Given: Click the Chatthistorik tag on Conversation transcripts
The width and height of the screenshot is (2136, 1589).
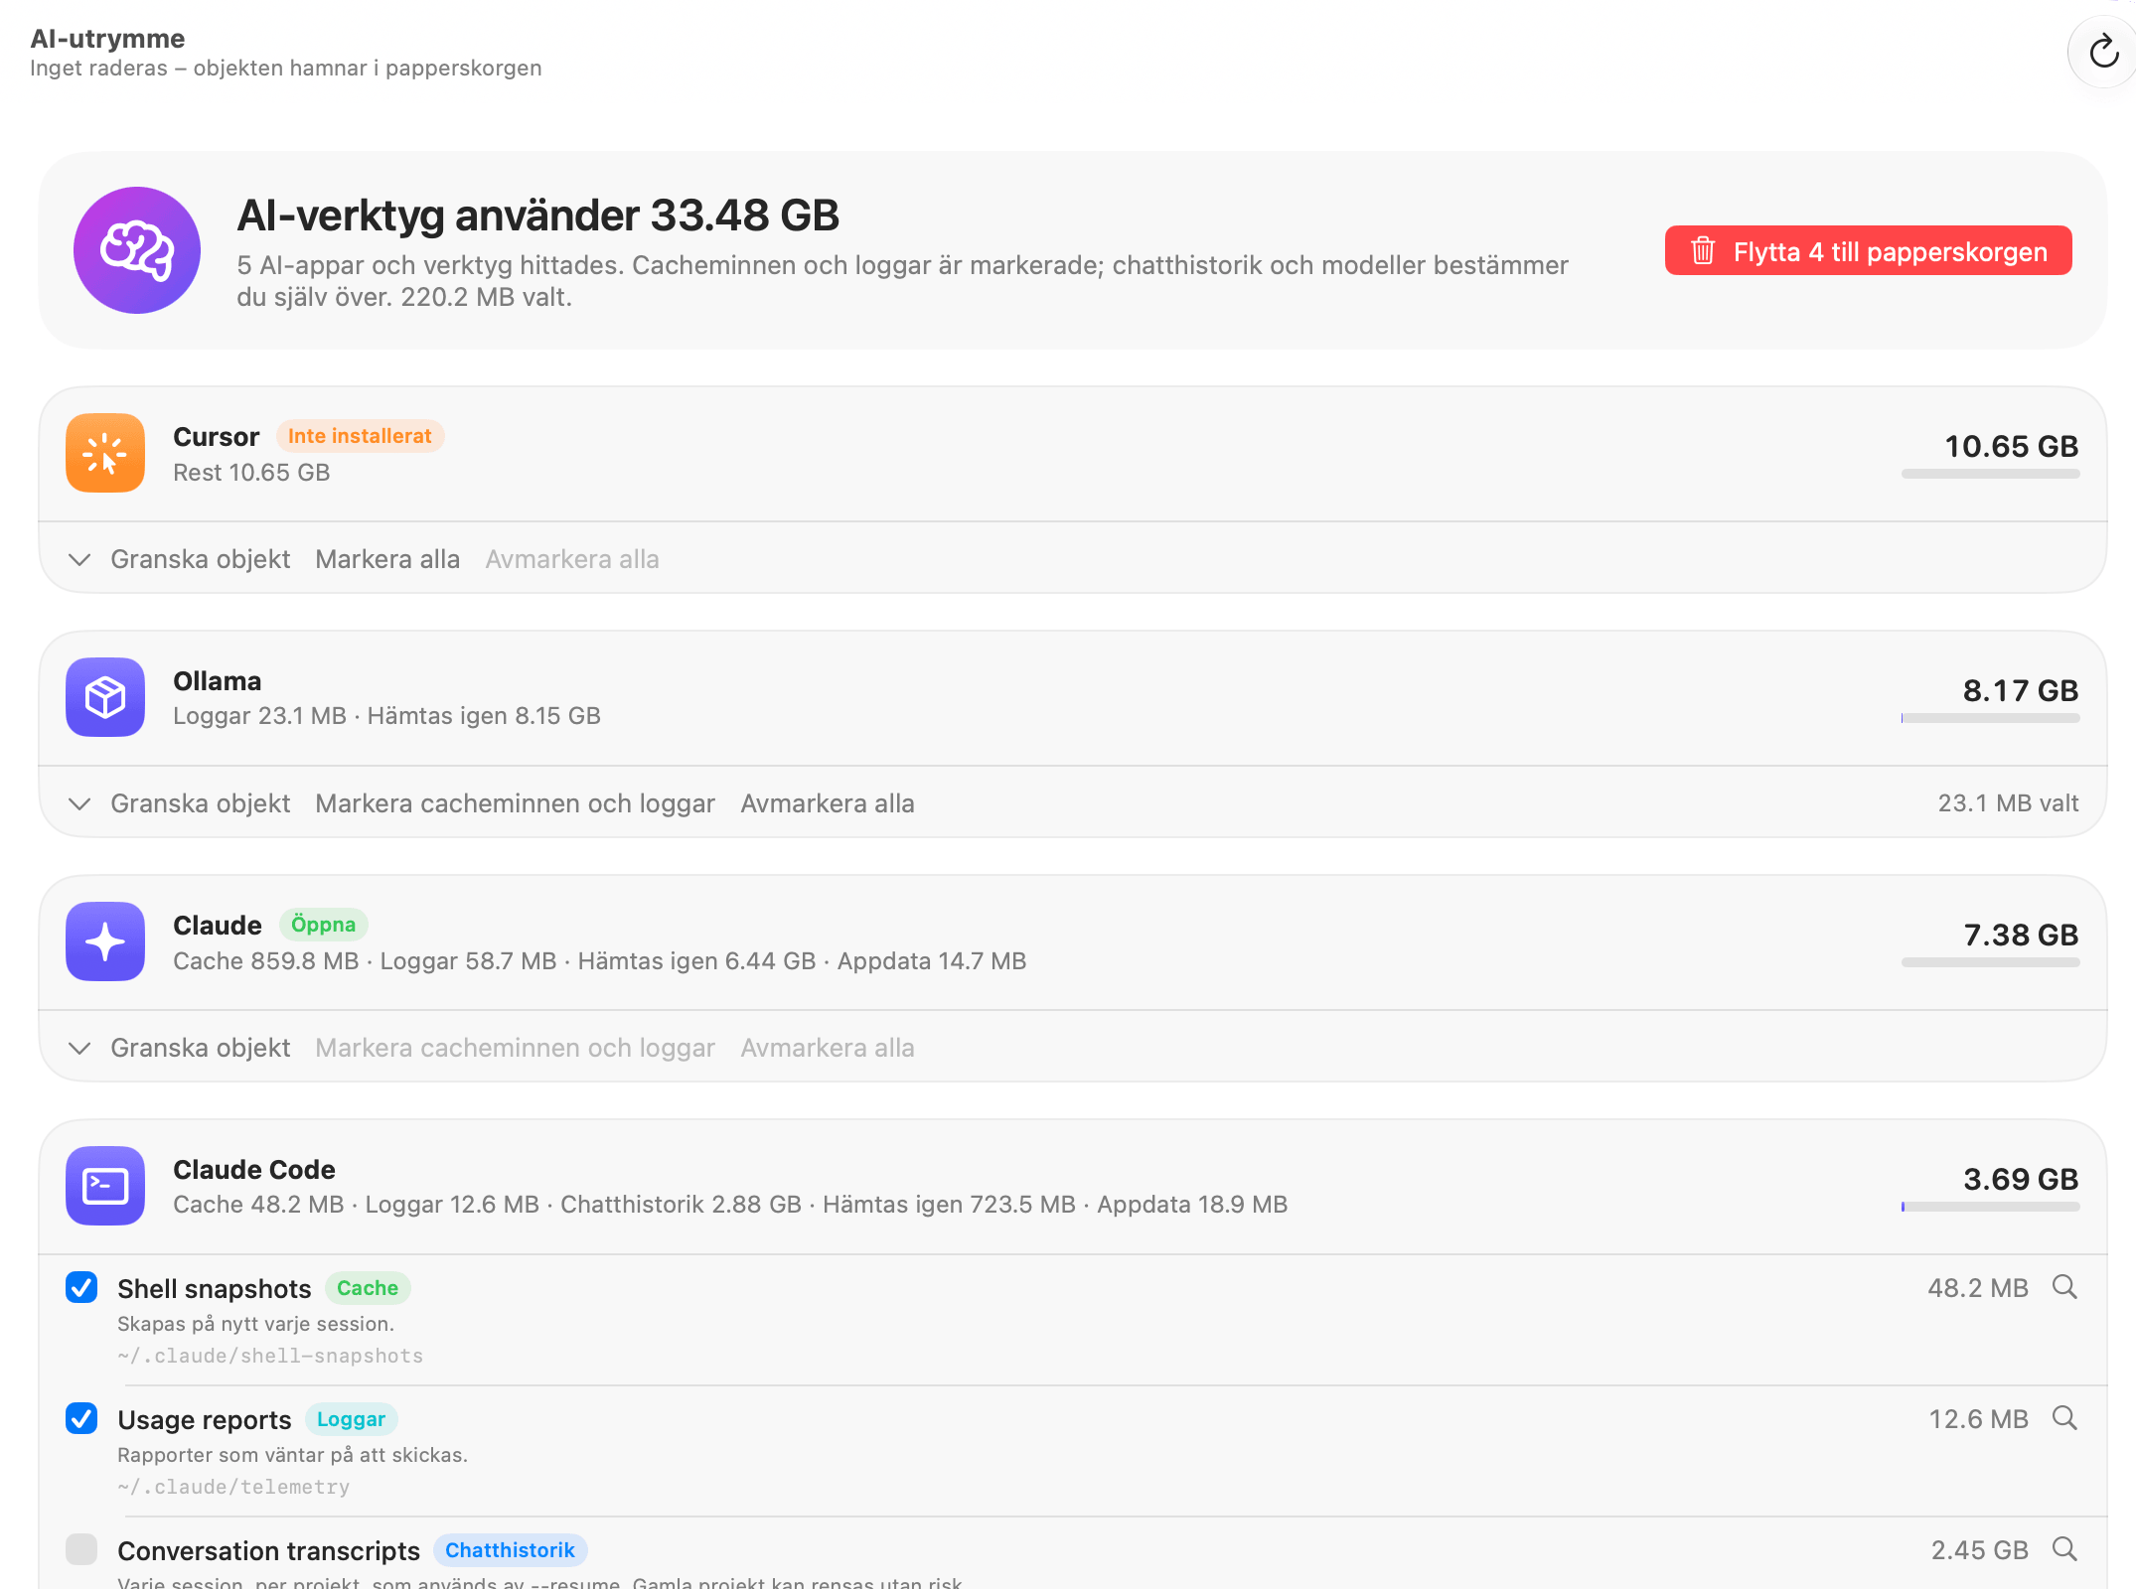Looking at the screenshot, I should (x=510, y=1550).
